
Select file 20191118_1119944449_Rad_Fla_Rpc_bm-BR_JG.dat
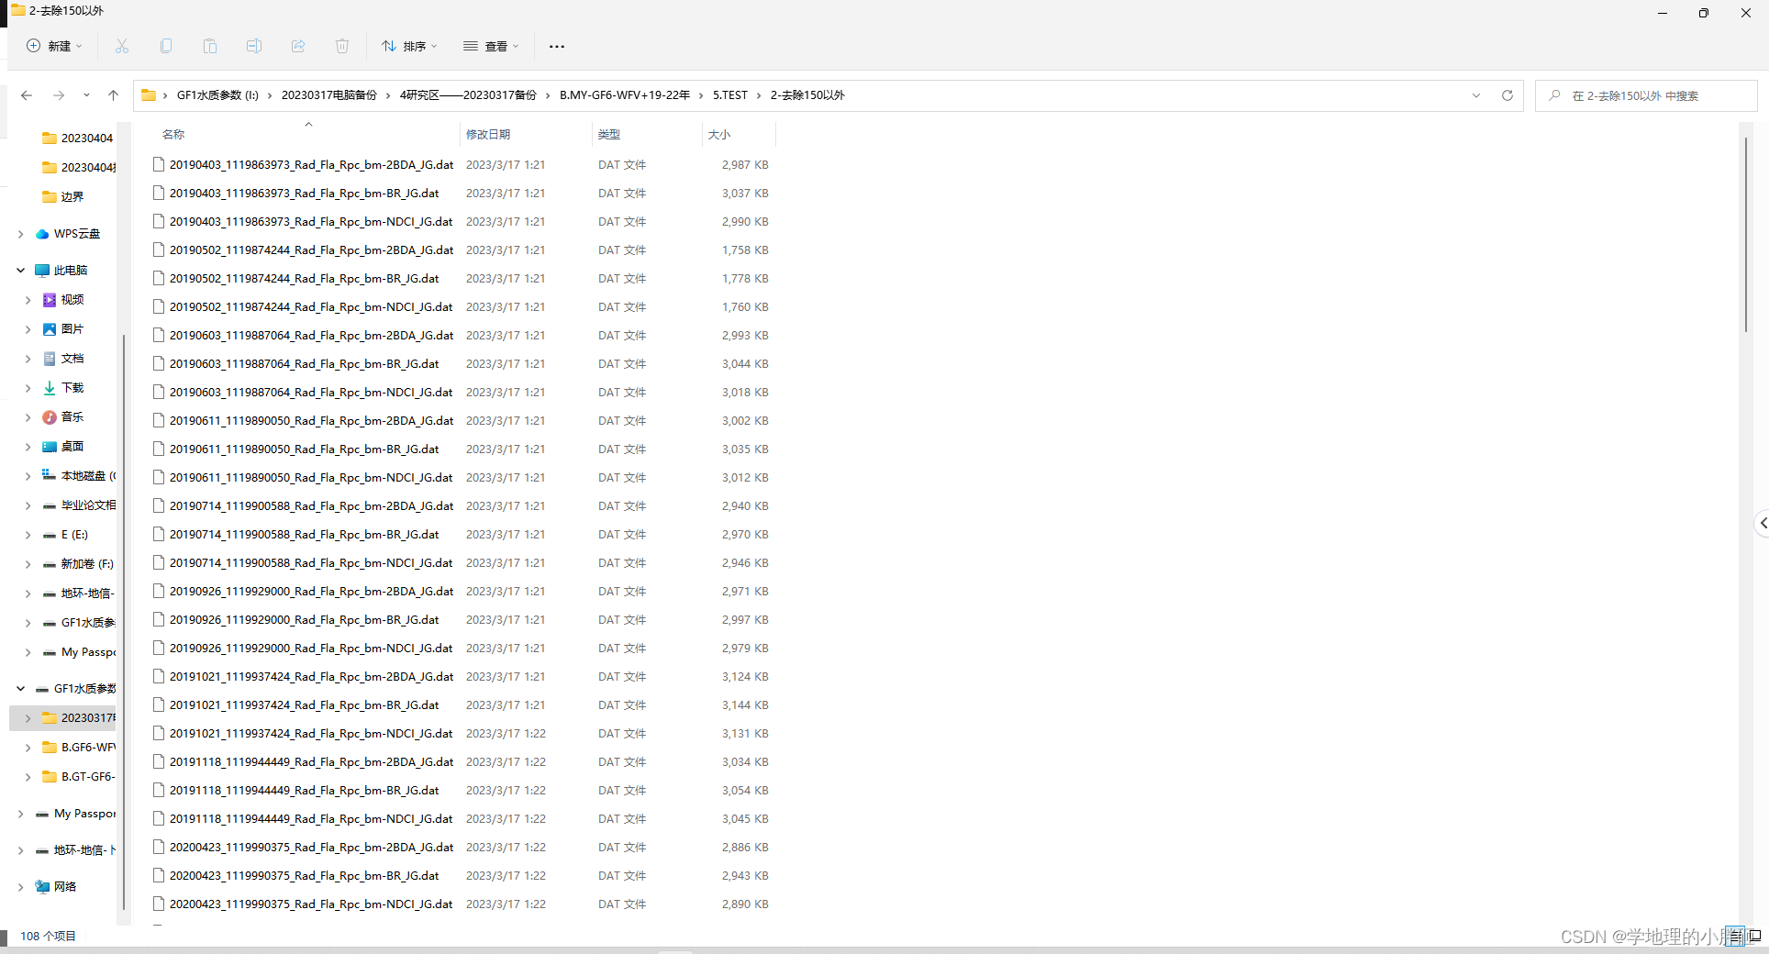coord(304,791)
